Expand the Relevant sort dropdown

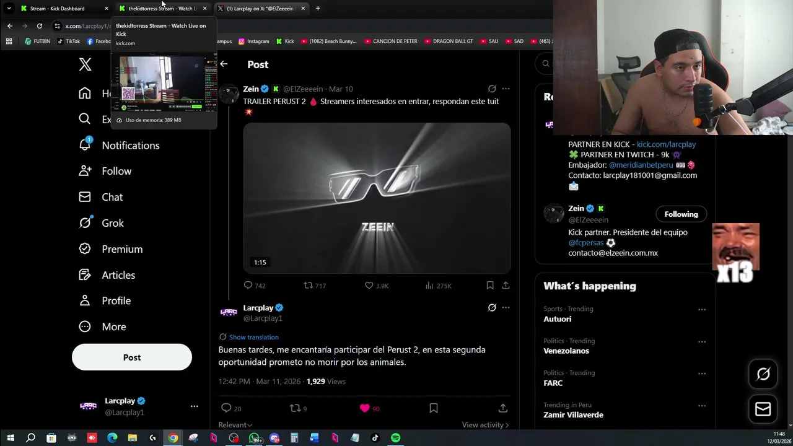click(x=235, y=425)
